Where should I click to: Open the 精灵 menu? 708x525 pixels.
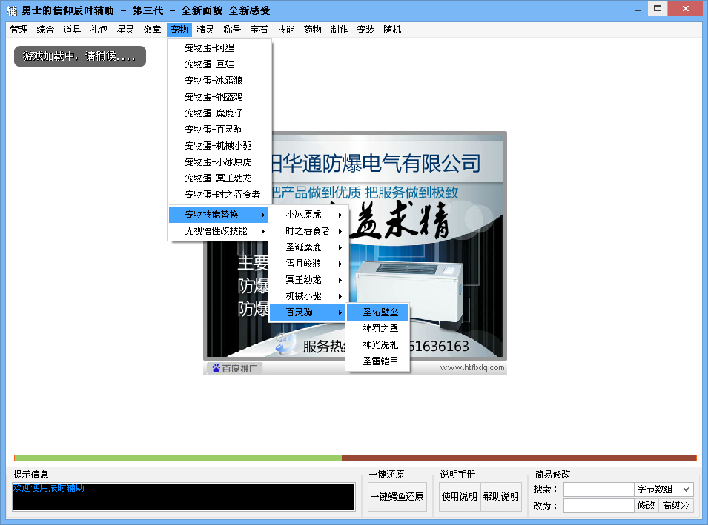click(x=205, y=30)
